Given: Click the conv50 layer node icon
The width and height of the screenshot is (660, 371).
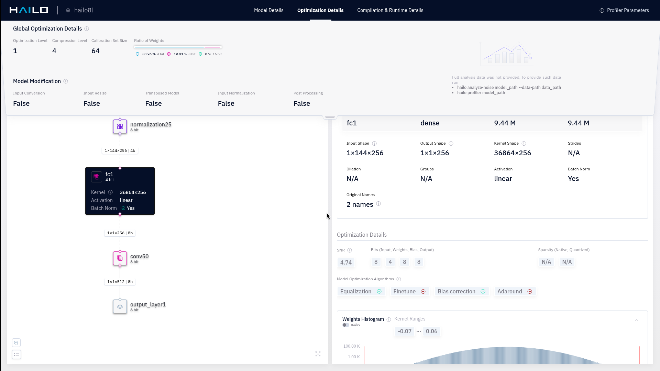Looking at the screenshot, I should [x=120, y=258].
